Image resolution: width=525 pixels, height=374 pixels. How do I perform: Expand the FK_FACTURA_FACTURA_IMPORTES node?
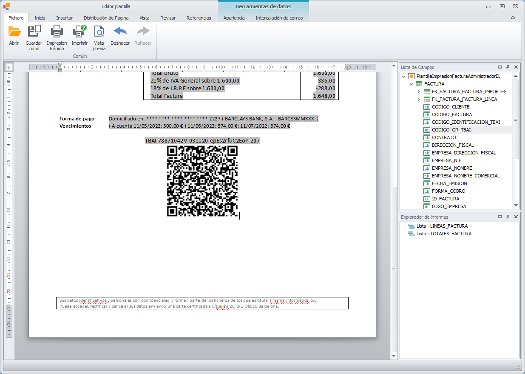click(x=419, y=91)
